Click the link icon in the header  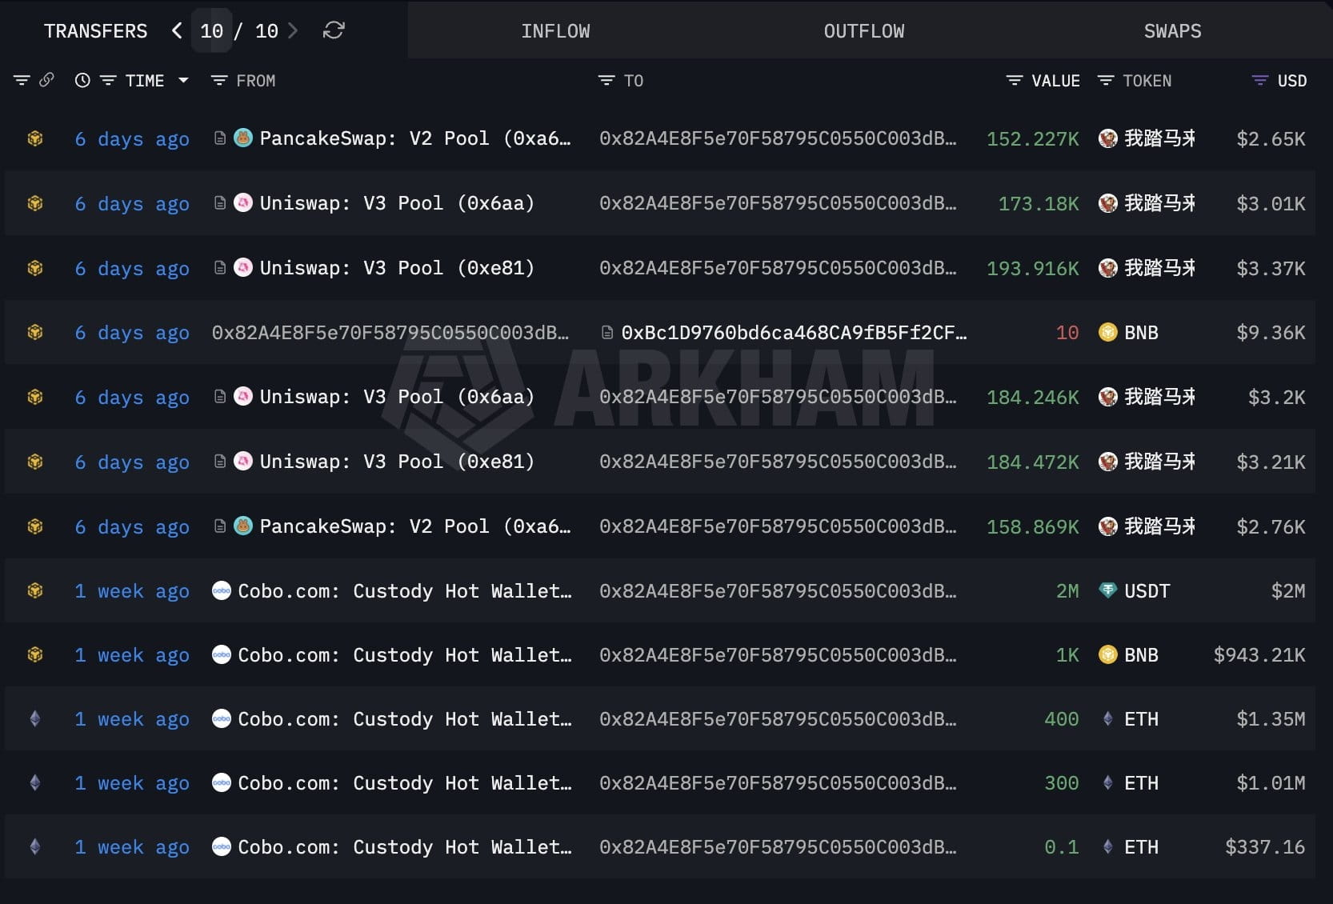(x=46, y=80)
